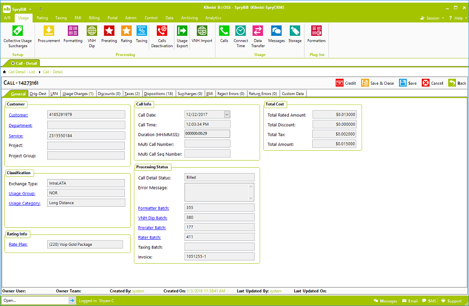Click the Save disk button
The height and width of the screenshot is (306, 469).
pos(408,83)
